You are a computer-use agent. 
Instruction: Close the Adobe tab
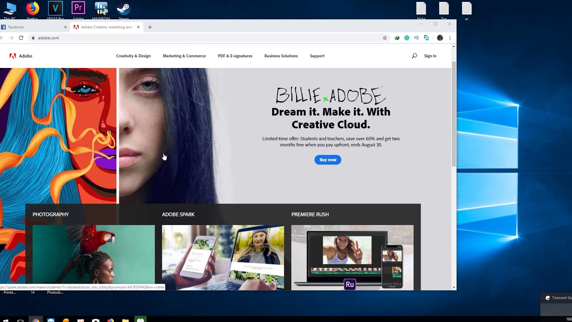click(x=138, y=27)
